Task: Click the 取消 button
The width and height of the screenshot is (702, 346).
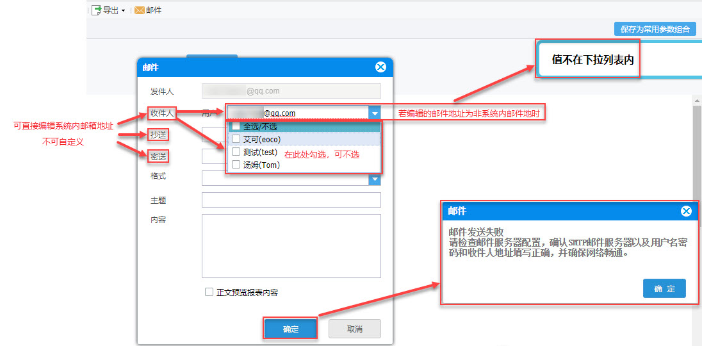Action: tap(355, 329)
